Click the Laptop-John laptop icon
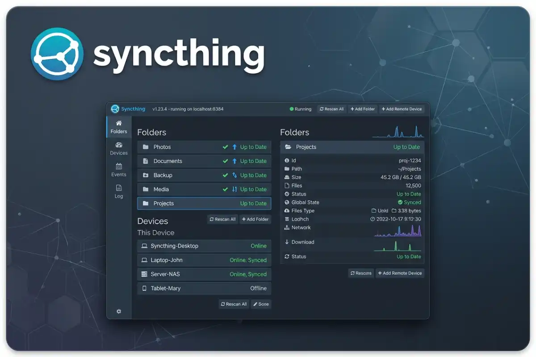The width and height of the screenshot is (536, 357). pos(144,260)
